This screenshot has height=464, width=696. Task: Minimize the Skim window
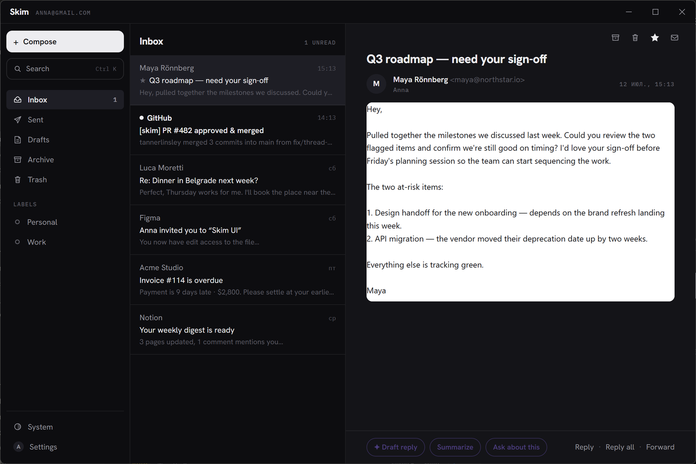(629, 12)
